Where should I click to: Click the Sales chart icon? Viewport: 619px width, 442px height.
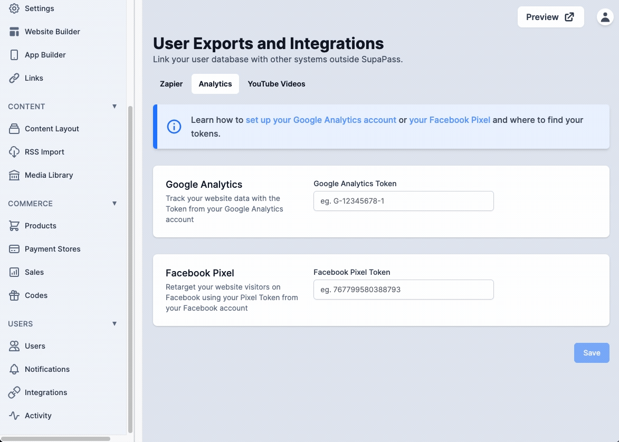click(14, 272)
